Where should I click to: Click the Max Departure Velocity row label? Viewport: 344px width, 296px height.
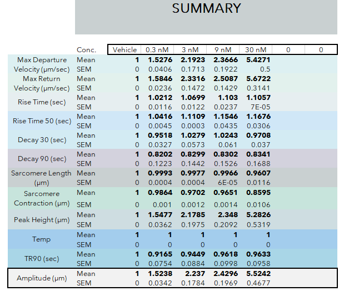coord(42,64)
